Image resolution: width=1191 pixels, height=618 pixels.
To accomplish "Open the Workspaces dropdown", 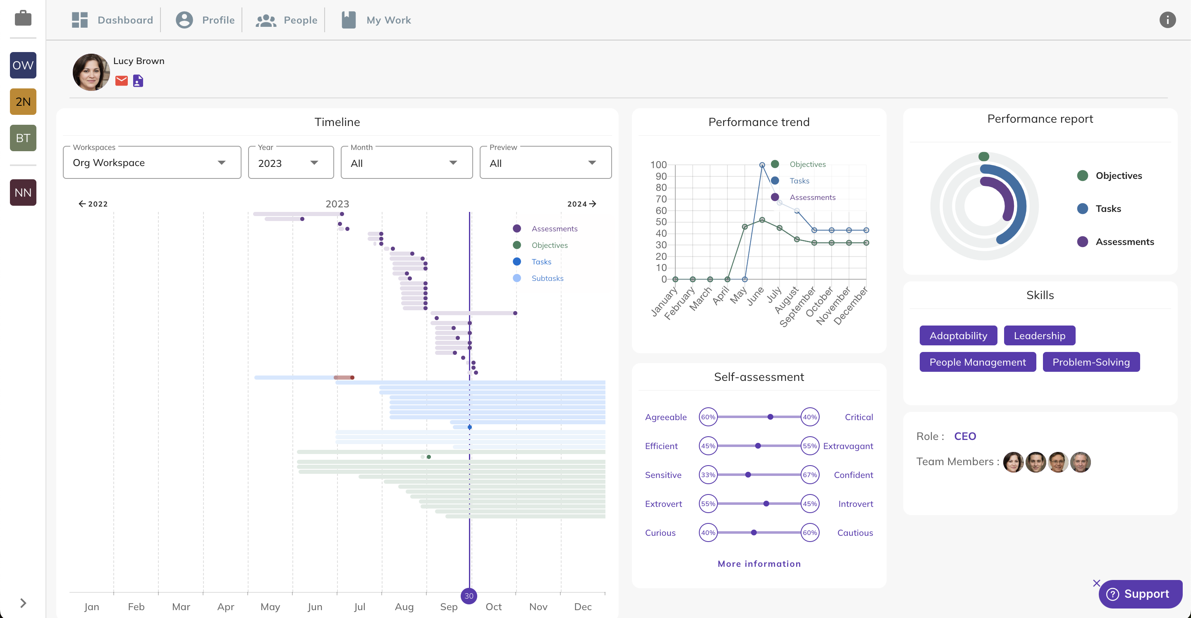I will point(152,163).
